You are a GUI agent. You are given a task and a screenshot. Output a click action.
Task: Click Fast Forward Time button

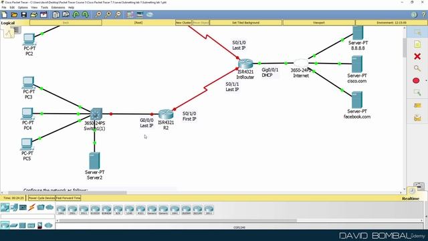pyautogui.click(x=68, y=198)
